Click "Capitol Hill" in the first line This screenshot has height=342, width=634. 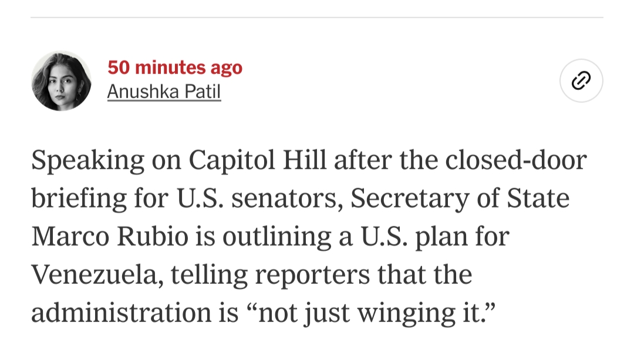click(x=257, y=160)
